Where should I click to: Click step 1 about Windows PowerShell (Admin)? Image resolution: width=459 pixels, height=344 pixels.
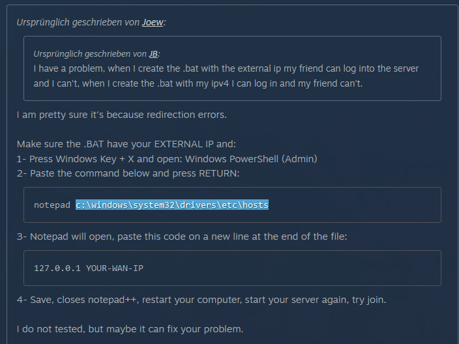(x=167, y=159)
